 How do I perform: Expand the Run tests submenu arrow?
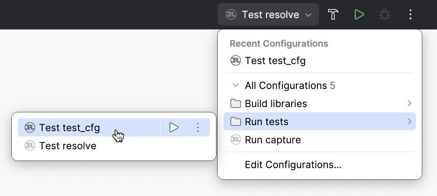pyautogui.click(x=409, y=122)
